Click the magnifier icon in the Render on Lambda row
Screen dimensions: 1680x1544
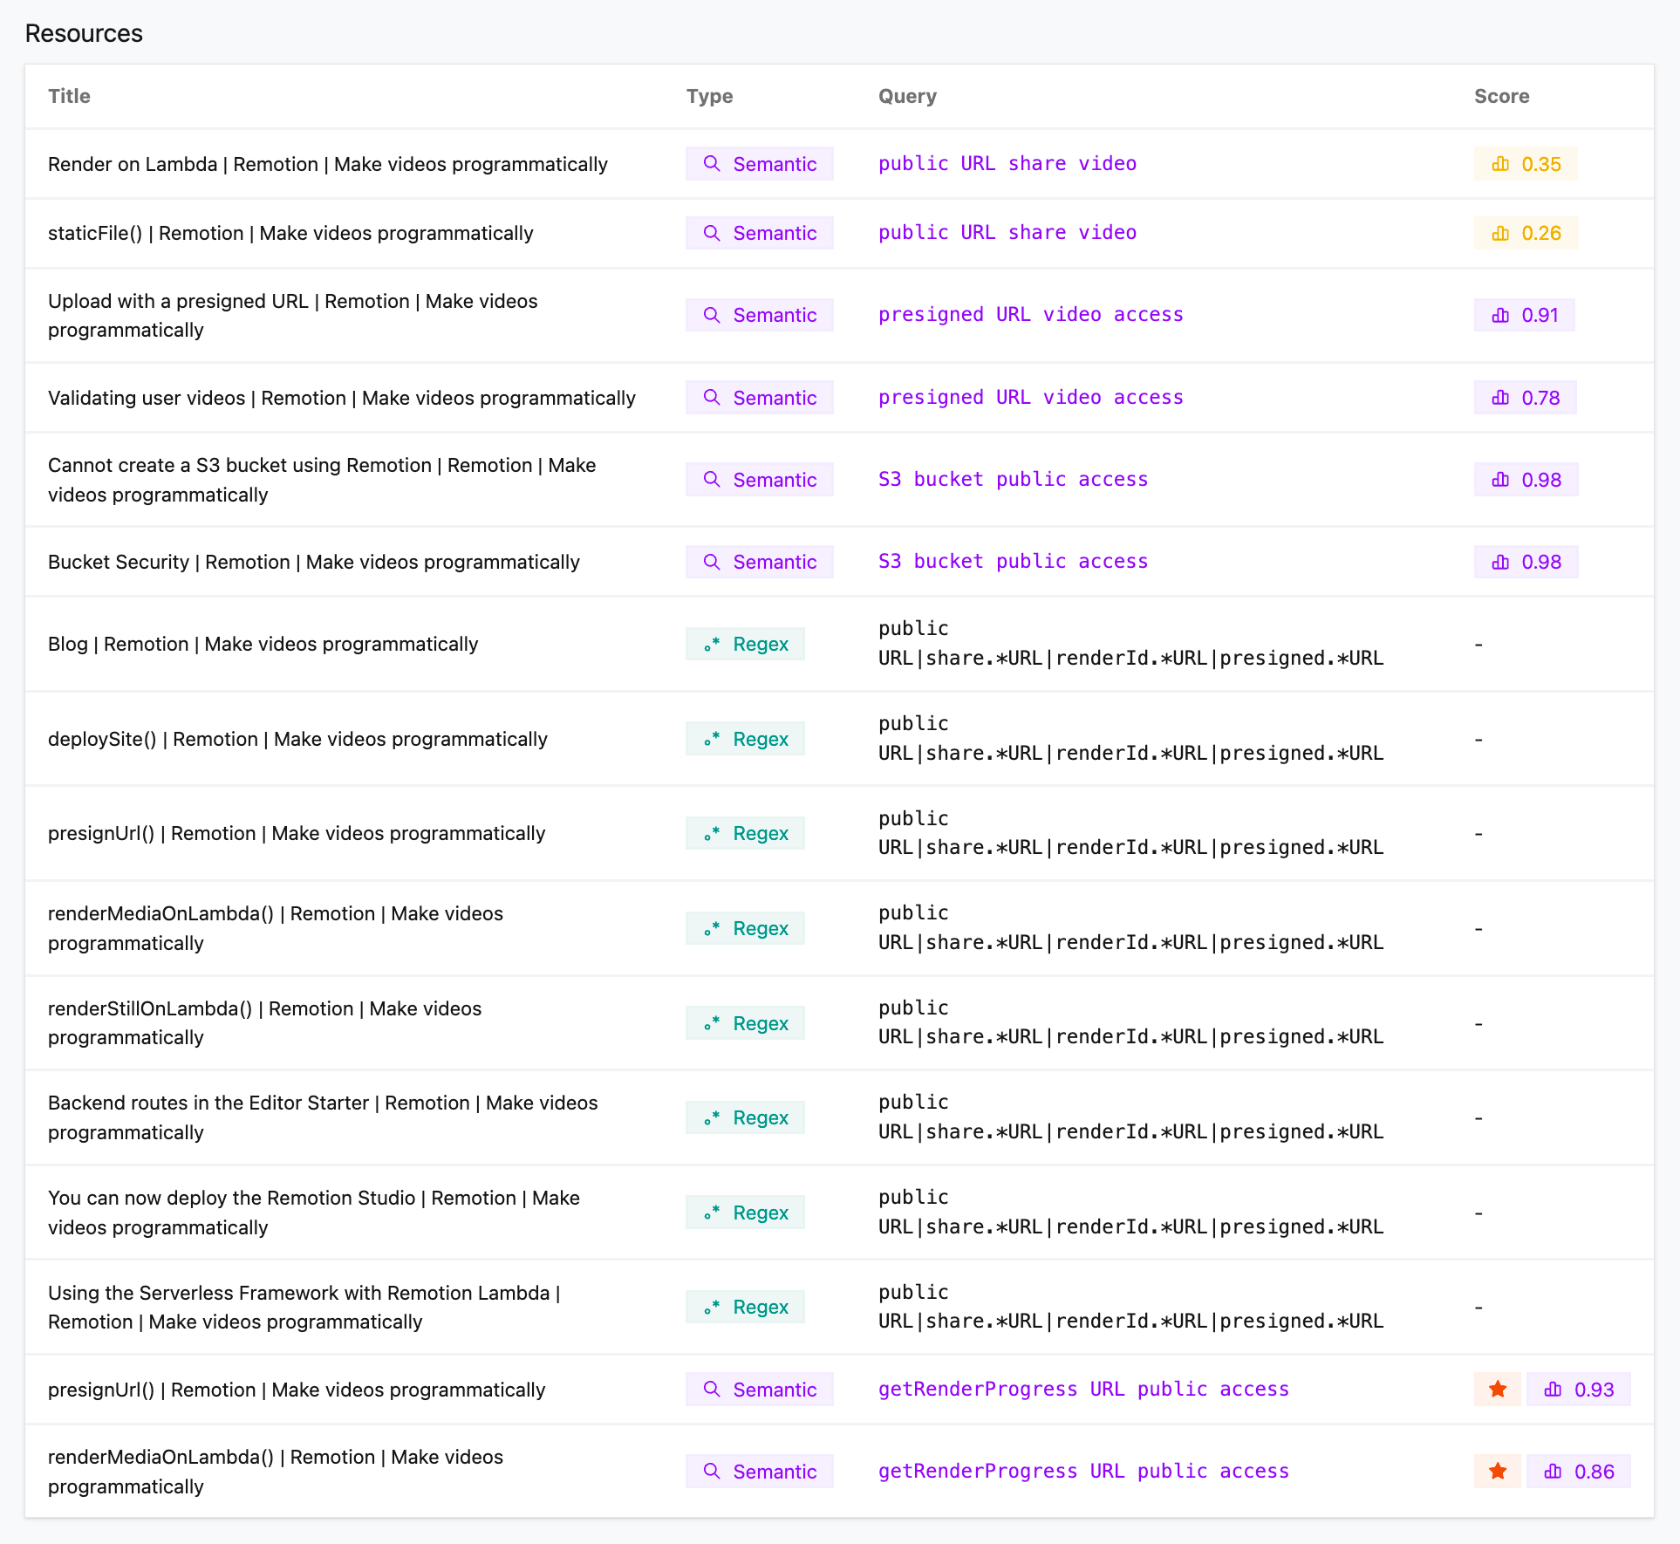click(712, 164)
